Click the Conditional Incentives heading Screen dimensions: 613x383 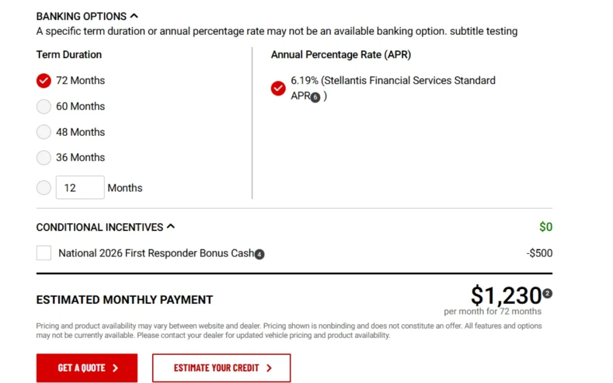(99, 227)
